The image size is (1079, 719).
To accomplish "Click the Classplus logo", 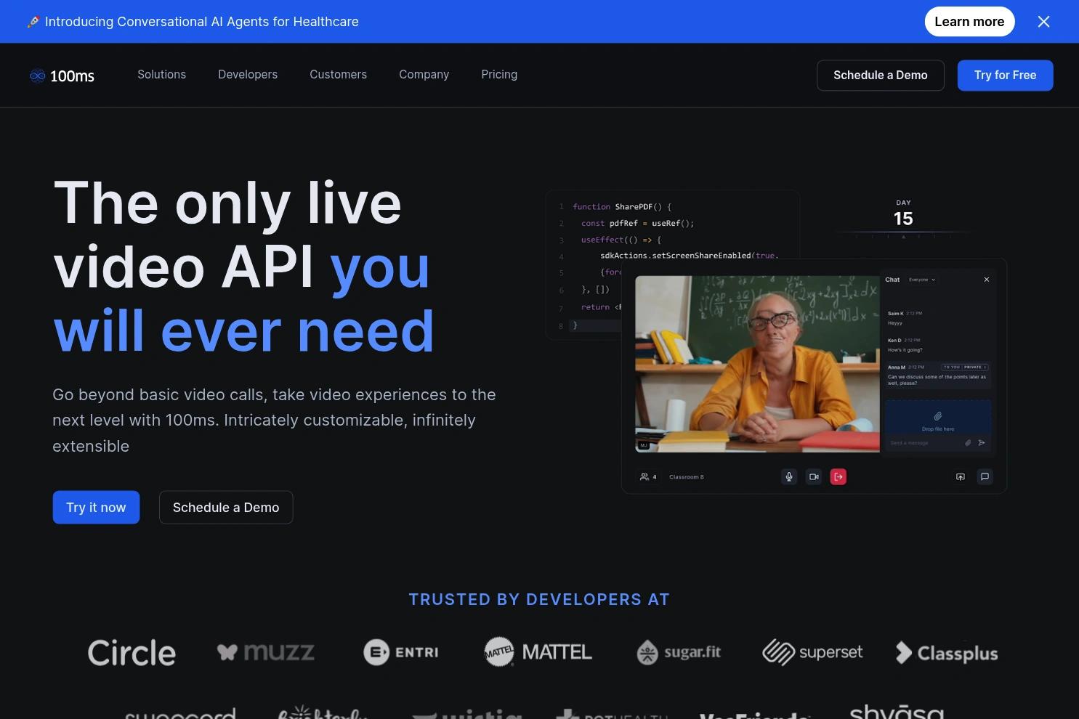I will pos(947,653).
